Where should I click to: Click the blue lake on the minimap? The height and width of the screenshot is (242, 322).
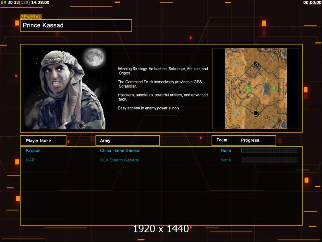[x=266, y=89]
